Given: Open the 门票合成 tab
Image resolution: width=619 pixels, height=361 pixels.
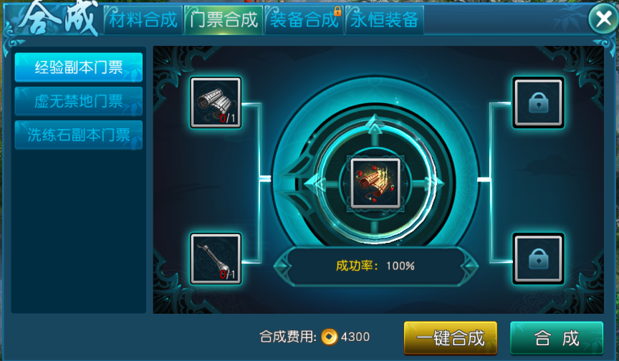Looking at the screenshot, I should coord(224,20).
